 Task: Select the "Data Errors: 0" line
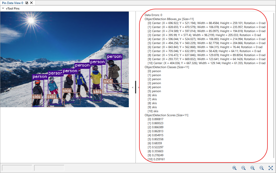(153, 15)
